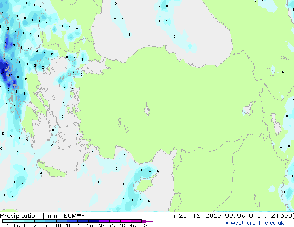Pick the palest cyan 0.1-0.5 mm legend swatch
Image resolution: width=294 pixels, height=227 pixels.
click(8, 221)
